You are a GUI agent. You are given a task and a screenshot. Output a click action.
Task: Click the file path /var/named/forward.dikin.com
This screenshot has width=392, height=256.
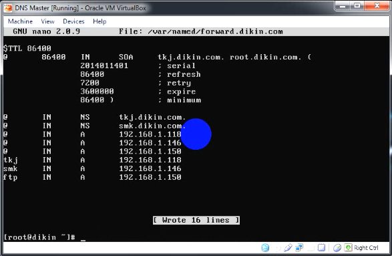[216, 31]
